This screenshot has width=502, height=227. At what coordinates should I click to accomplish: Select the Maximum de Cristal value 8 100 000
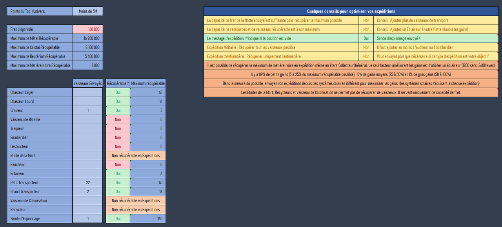pyautogui.click(x=88, y=47)
